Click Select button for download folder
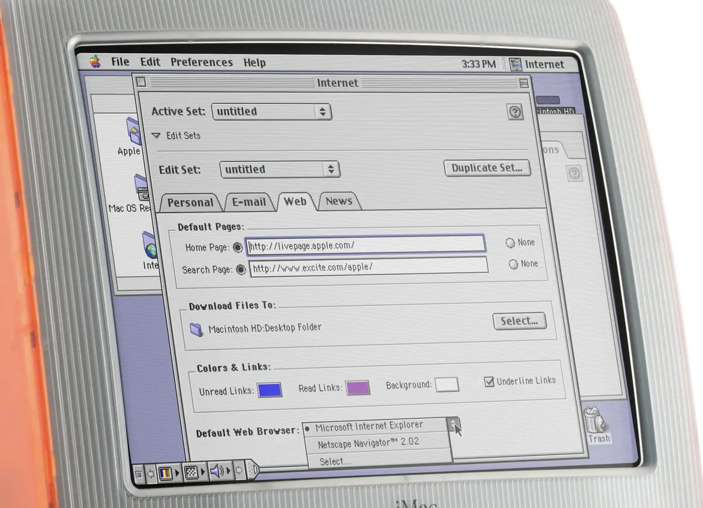 [519, 321]
